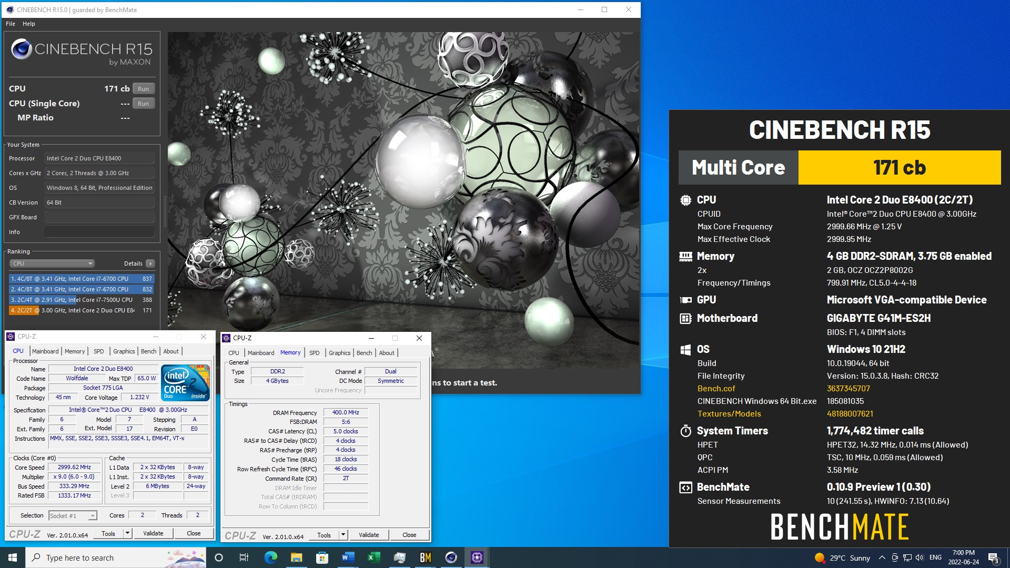Open the Help menu in Cinebench

coord(29,24)
